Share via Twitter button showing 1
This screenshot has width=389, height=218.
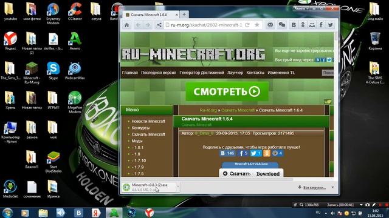256,153
